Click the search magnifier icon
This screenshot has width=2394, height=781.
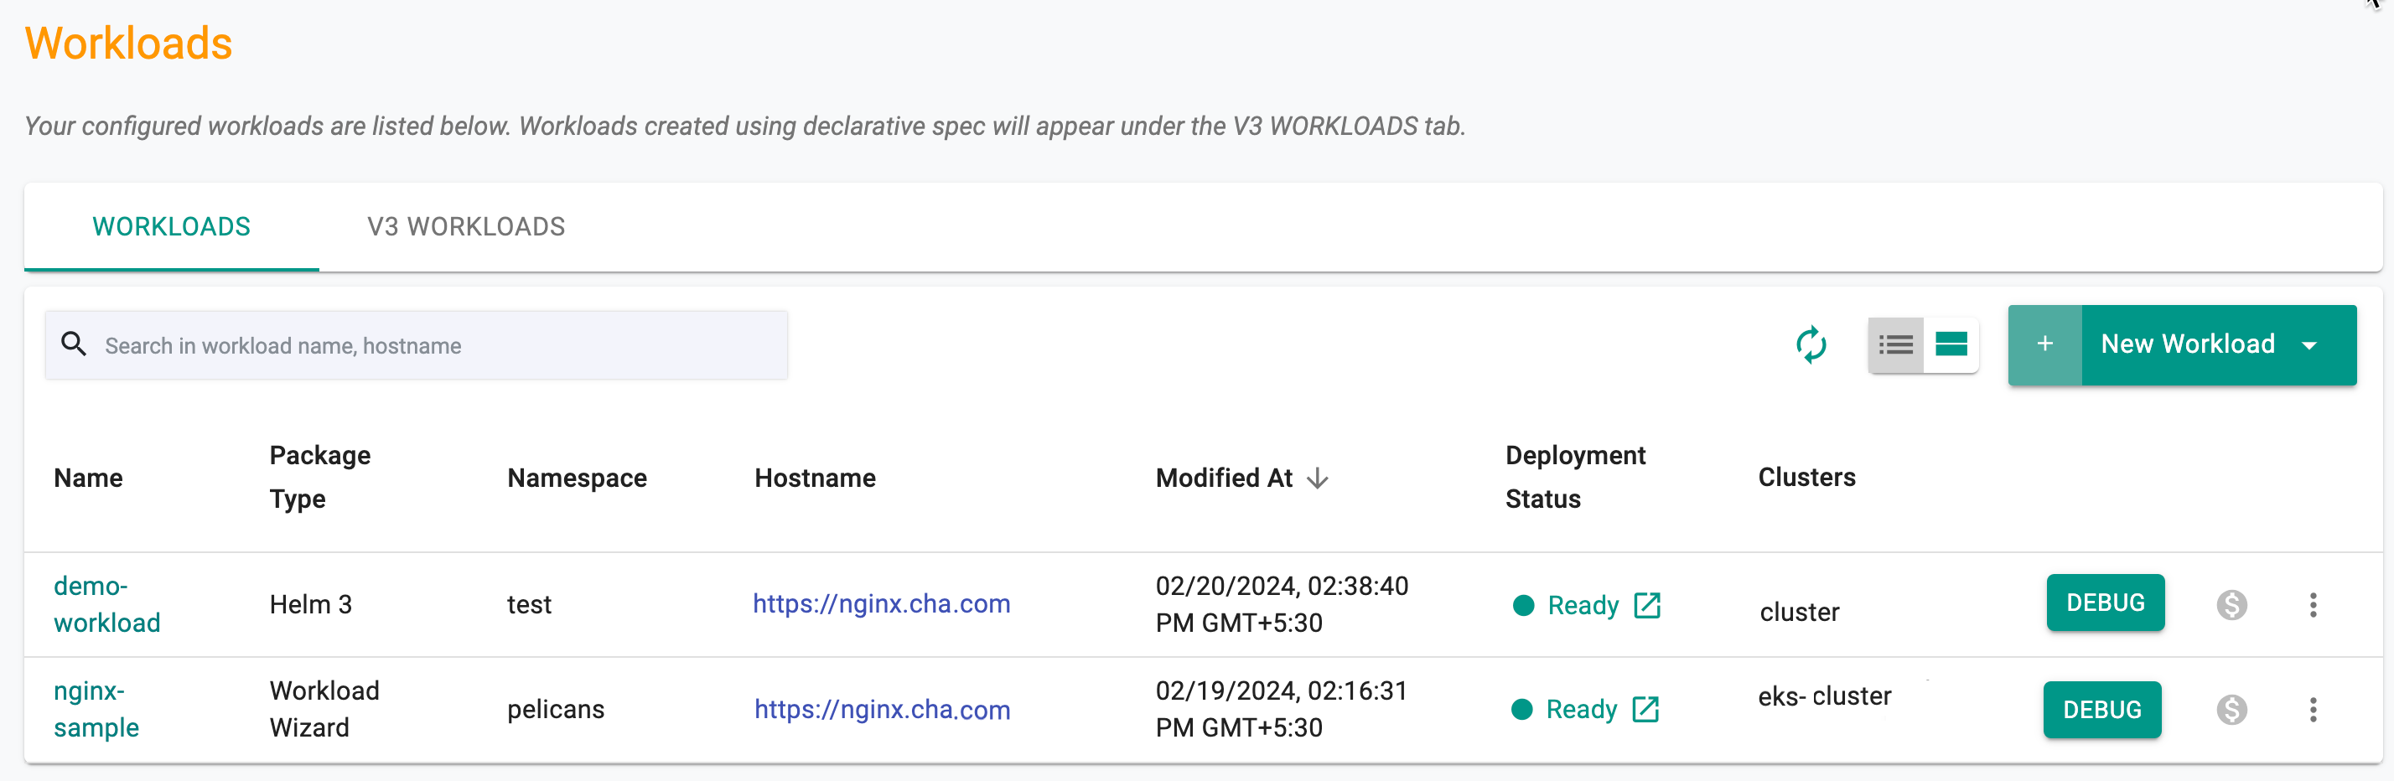coord(75,344)
